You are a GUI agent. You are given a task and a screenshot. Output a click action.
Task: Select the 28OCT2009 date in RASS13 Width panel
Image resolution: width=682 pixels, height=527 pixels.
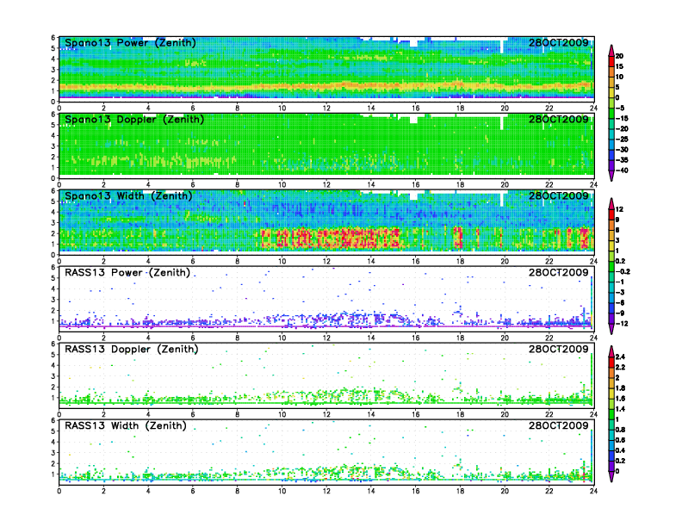click(x=559, y=425)
